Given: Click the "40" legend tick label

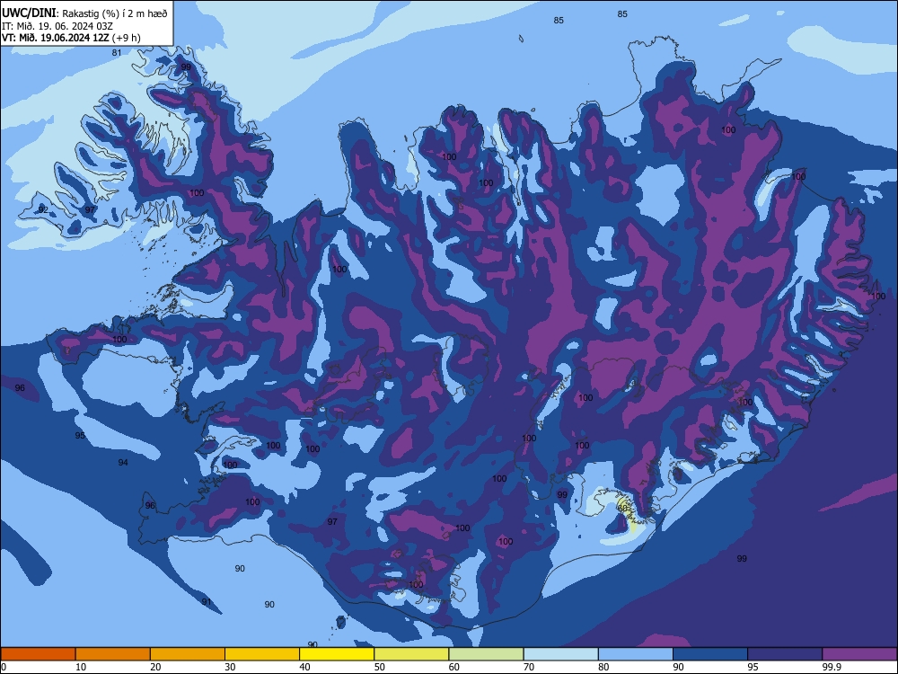Looking at the screenshot, I should [304, 667].
